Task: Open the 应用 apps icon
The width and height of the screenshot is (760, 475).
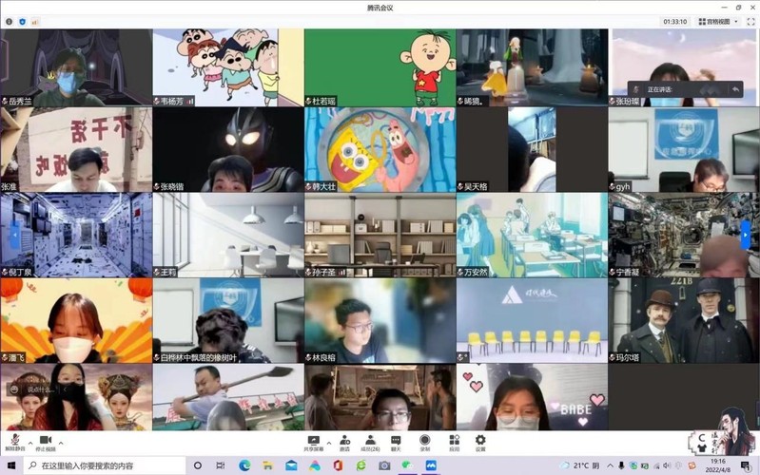Action: 454,441
